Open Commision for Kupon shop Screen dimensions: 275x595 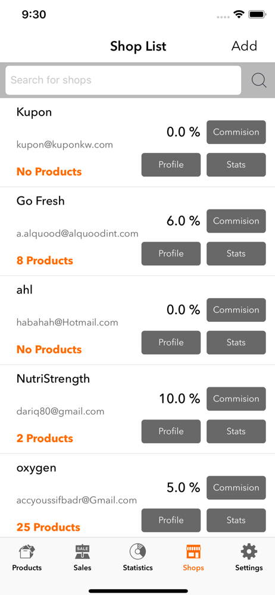(x=236, y=132)
